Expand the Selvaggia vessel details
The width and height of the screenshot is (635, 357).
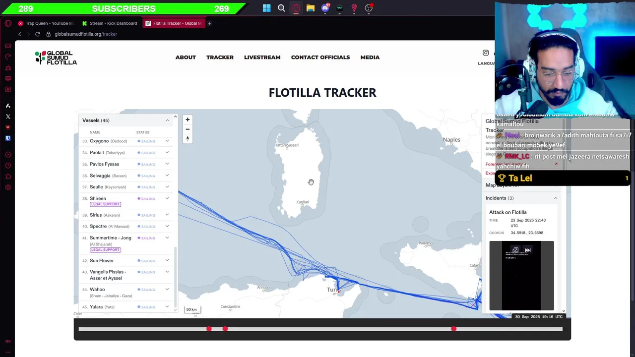click(167, 176)
